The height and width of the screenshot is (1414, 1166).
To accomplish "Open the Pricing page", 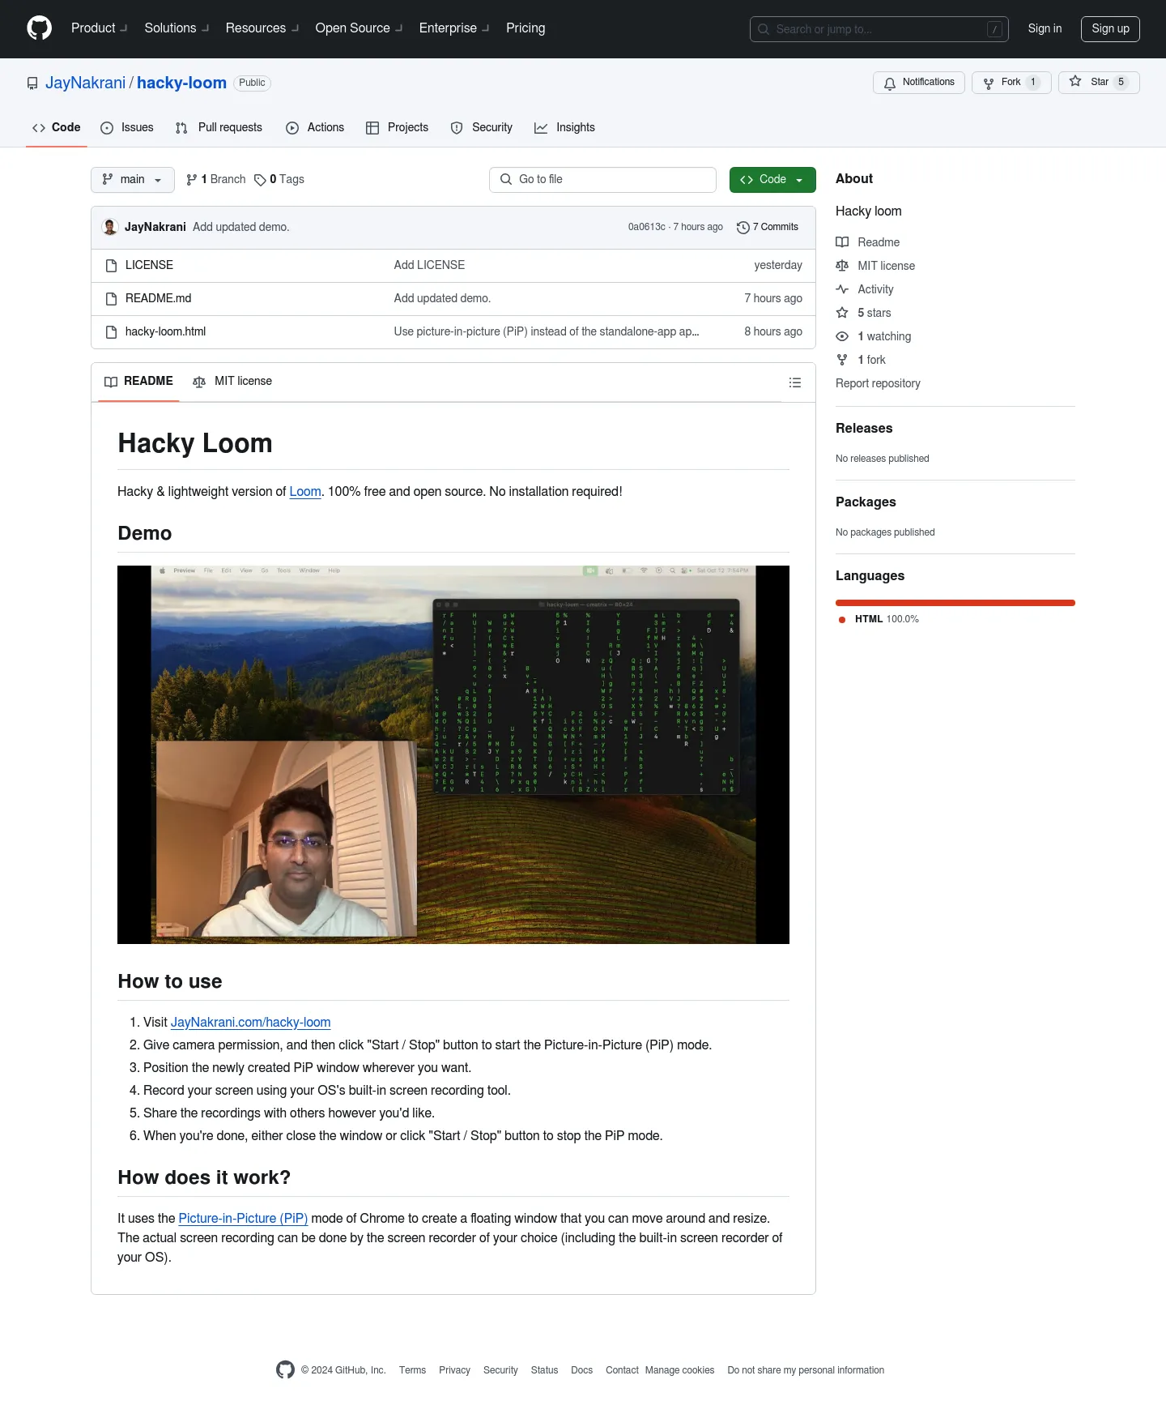I will point(526,28).
